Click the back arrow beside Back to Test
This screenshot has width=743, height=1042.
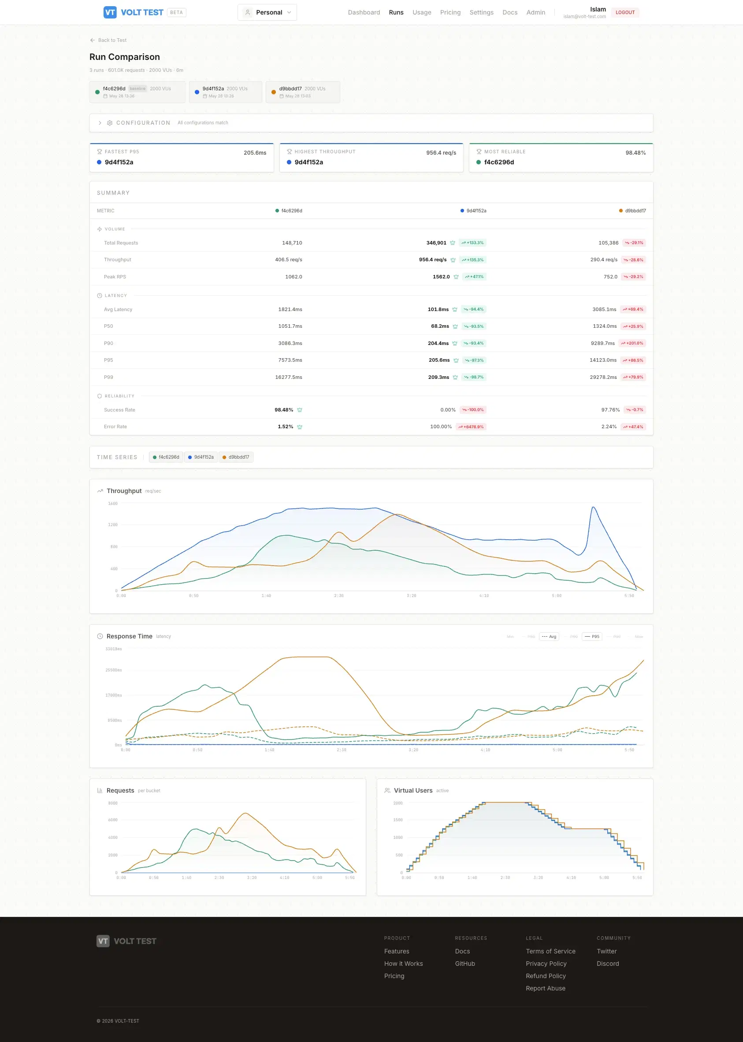tap(93, 40)
